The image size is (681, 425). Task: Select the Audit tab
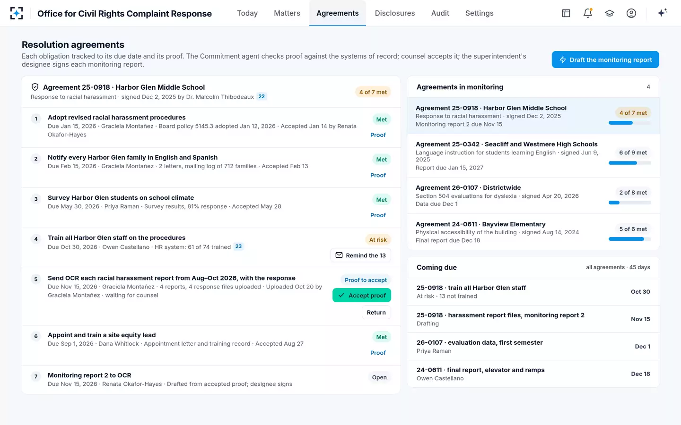click(440, 13)
